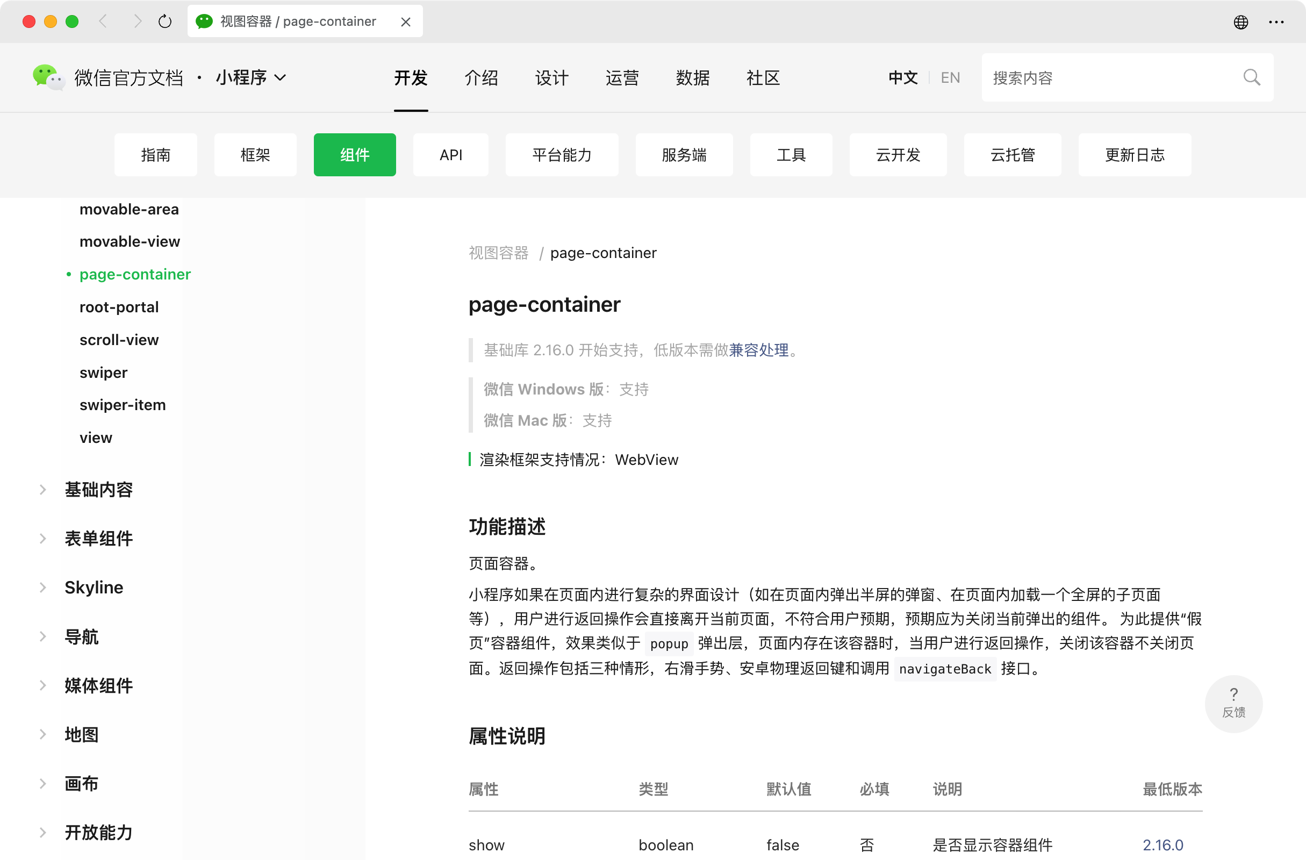This screenshot has height=860, width=1306.
Task: Switch language to EN
Action: click(x=950, y=77)
